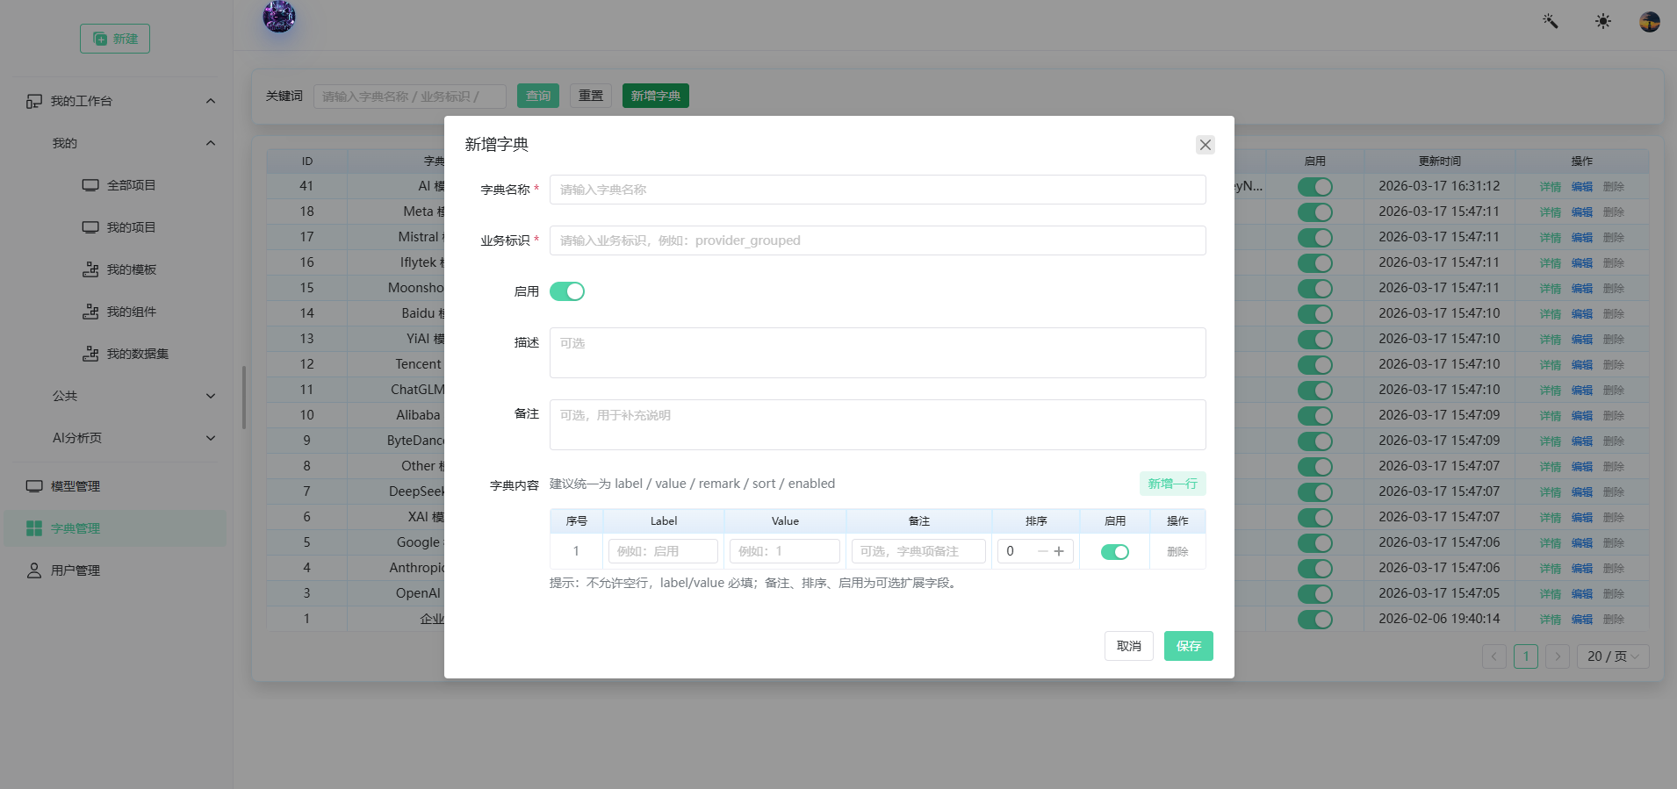Toggle the enable switch for ID 14 row
The width and height of the screenshot is (1677, 789).
coord(1315,314)
